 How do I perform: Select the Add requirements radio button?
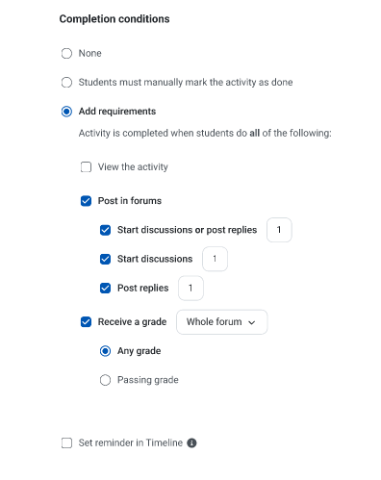[66, 112]
